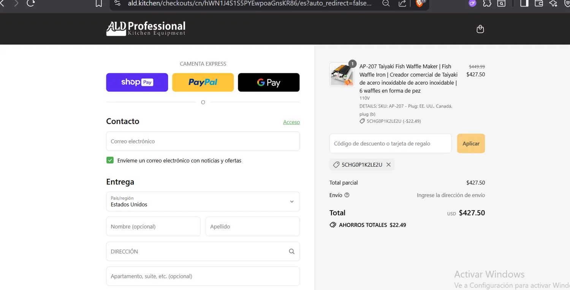Toggle the news and offers email checkbox
Viewport: 570px width, 290px height.
click(110, 160)
